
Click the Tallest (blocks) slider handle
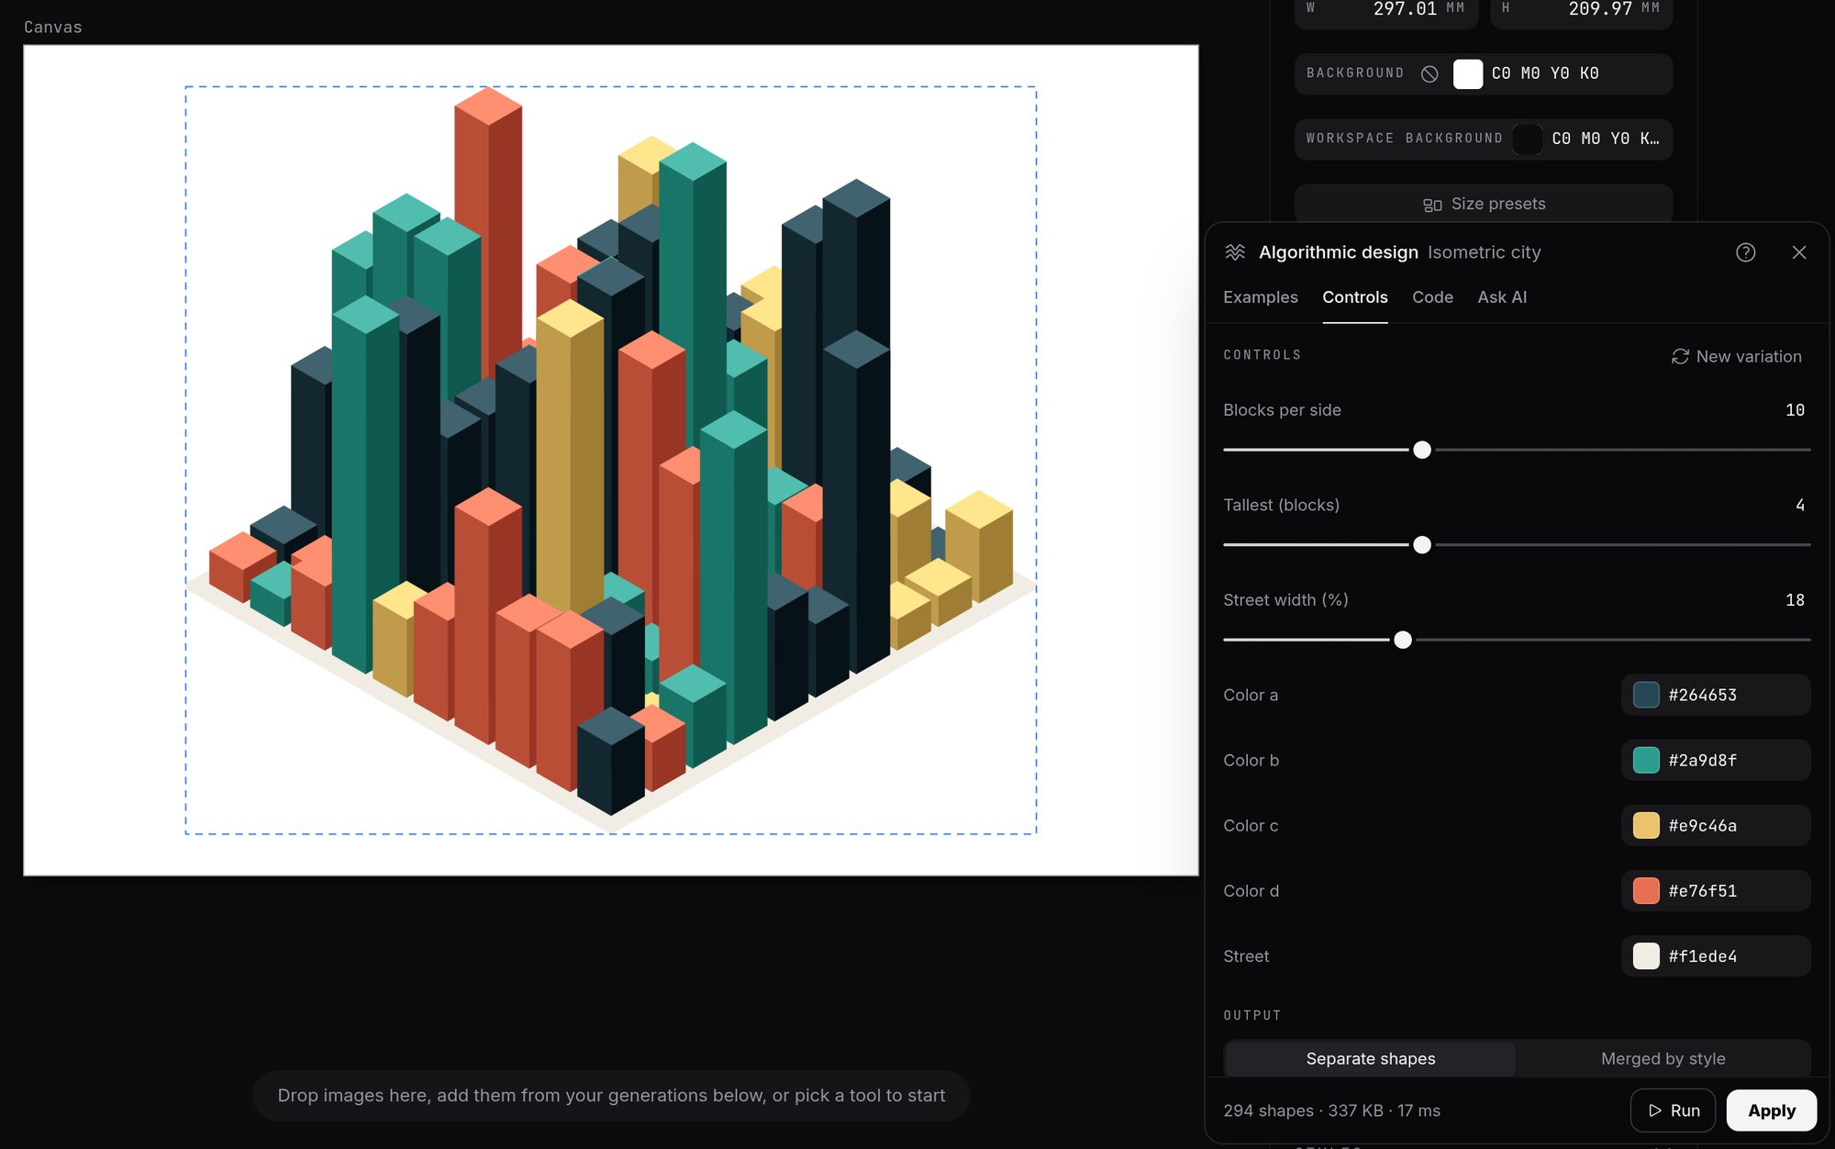point(1421,545)
